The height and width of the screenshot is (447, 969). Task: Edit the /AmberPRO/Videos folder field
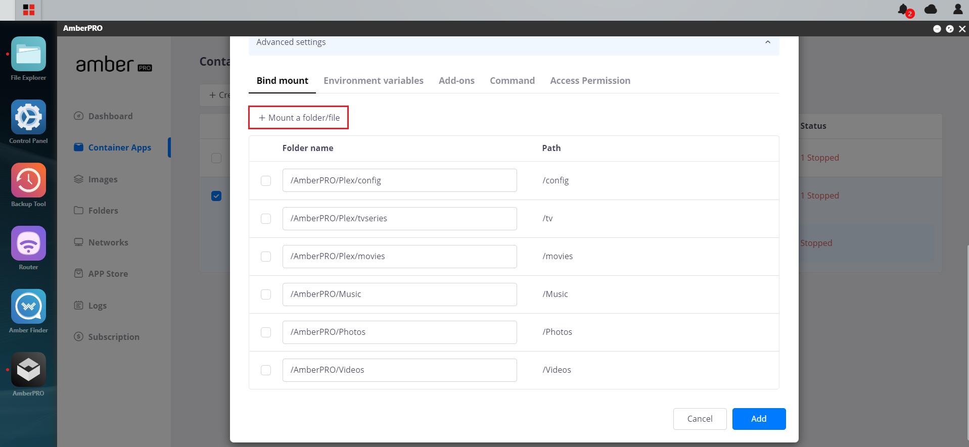click(399, 370)
